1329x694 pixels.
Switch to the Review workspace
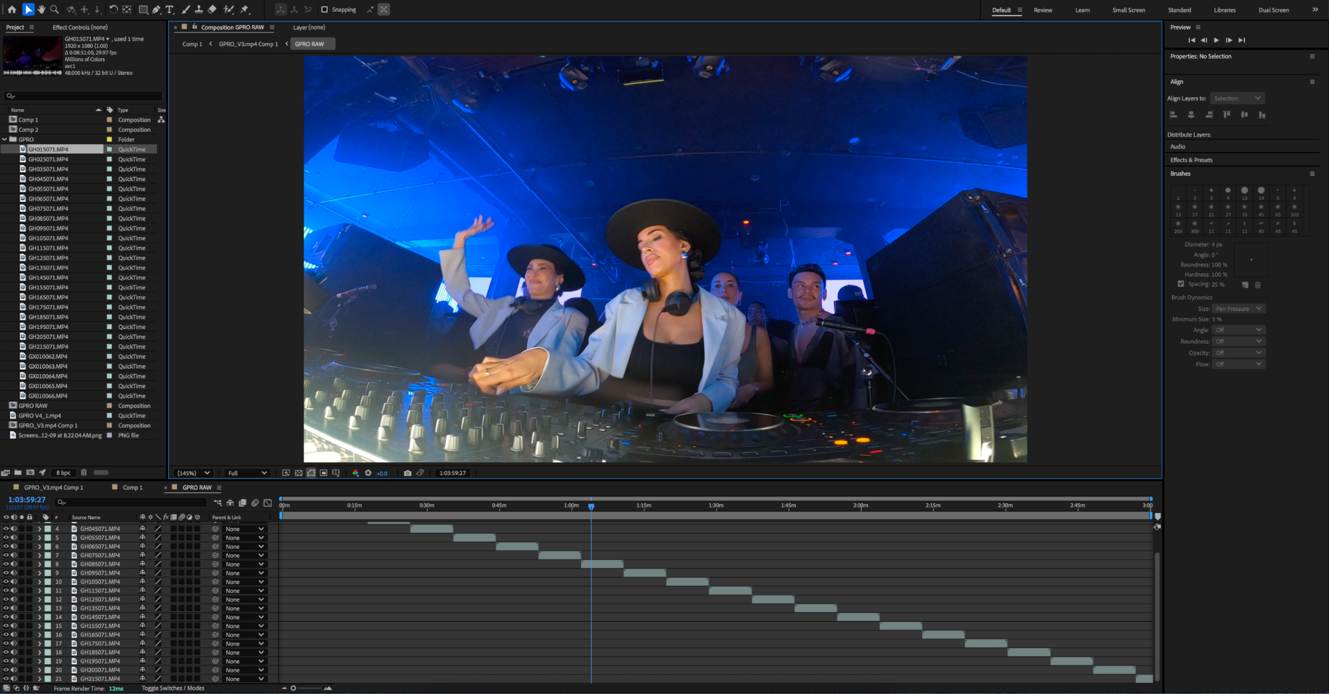pyautogui.click(x=1042, y=10)
